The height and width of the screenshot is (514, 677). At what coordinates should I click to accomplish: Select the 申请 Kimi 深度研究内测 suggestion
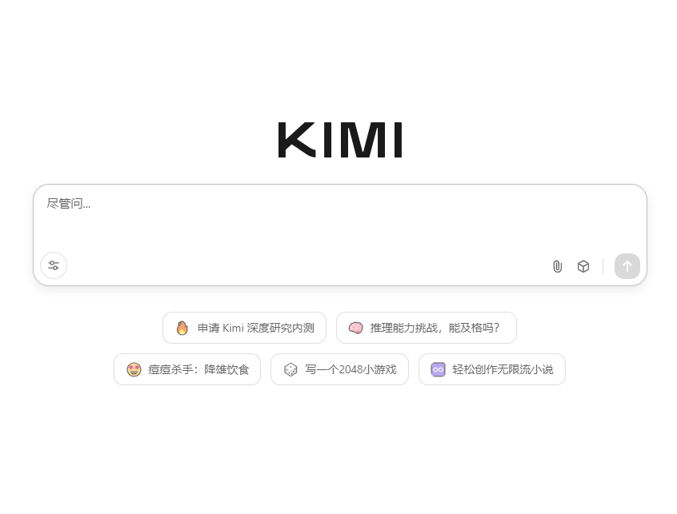tap(244, 328)
